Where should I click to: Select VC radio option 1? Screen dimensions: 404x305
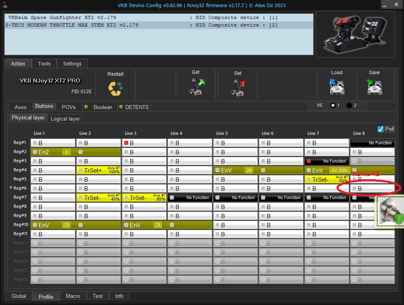click(333, 106)
